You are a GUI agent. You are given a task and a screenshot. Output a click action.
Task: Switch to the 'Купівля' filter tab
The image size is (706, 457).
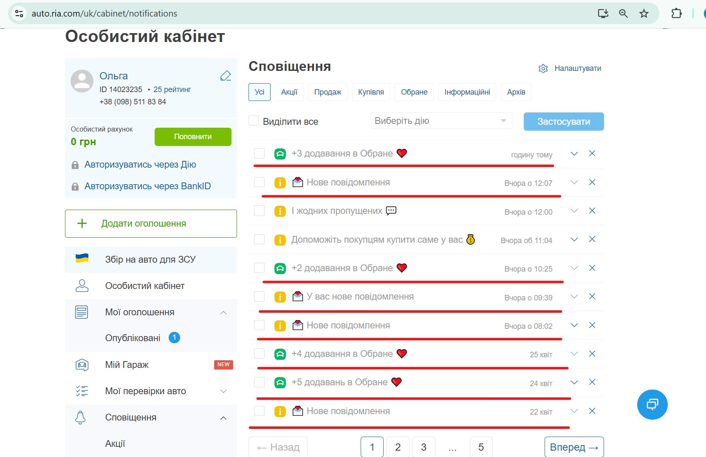(371, 92)
